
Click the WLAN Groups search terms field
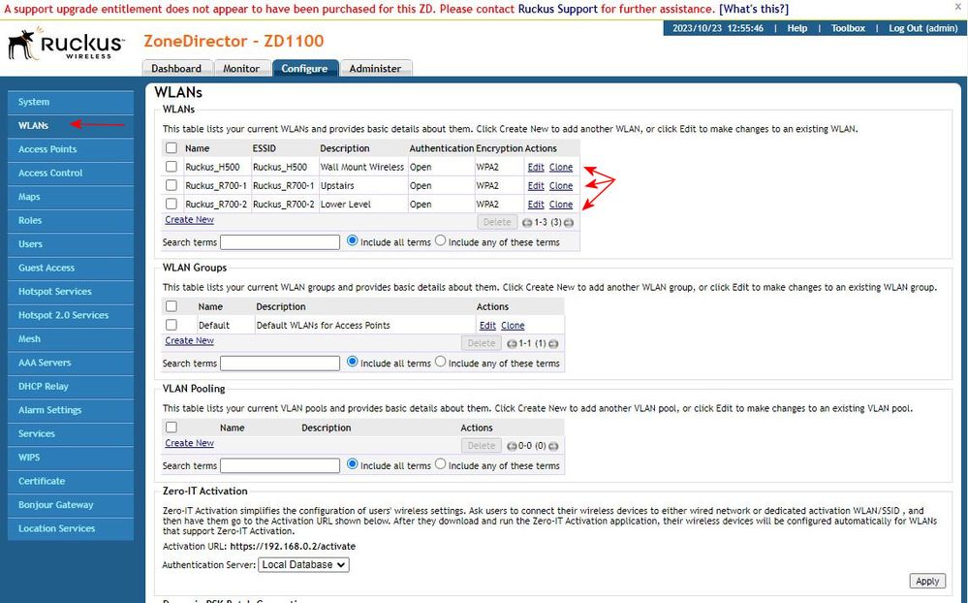point(279,364)
